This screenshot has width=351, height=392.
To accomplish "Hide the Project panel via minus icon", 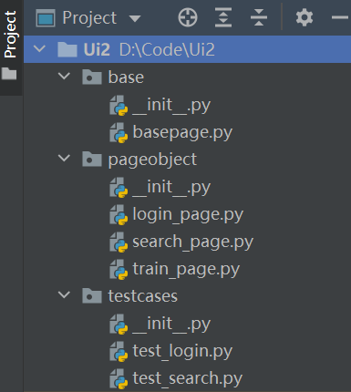I will [340, 17].
